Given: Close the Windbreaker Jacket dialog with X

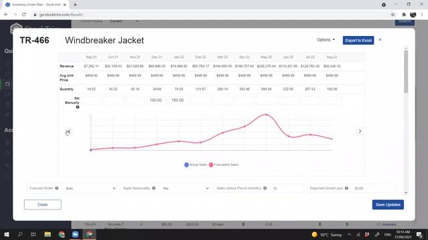Looking at the screenshot, I should (x=380, y=40).
